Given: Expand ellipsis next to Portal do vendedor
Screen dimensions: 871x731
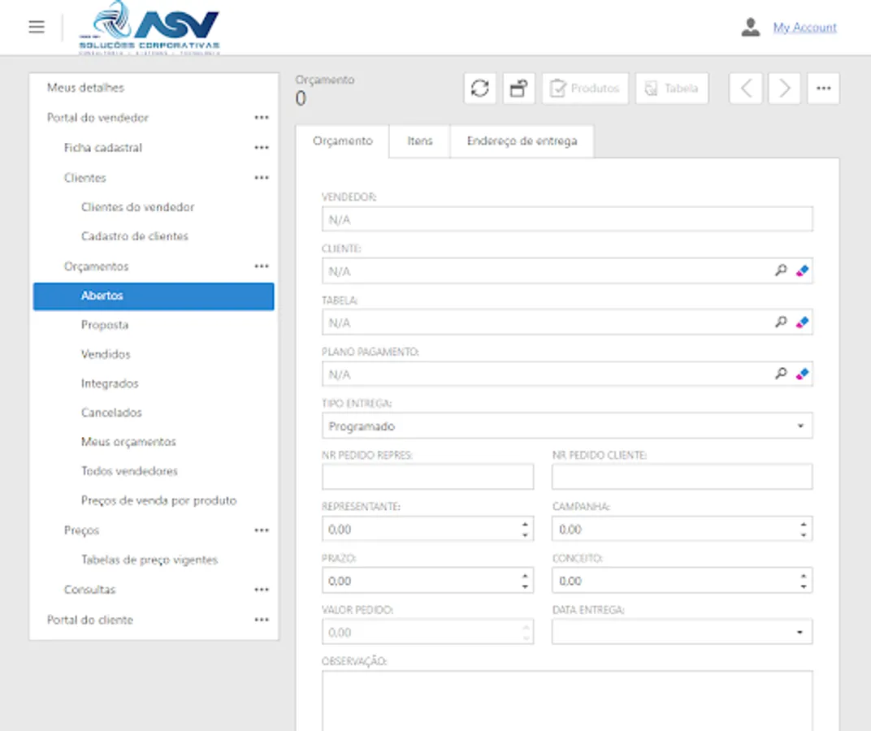Looking at the screenshot, I should tap(262, 118).
